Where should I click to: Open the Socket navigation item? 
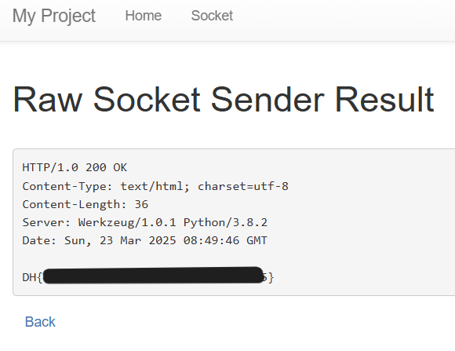(212, 16)
